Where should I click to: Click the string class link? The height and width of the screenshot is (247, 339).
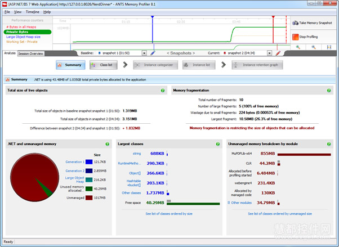click(137, 154)
